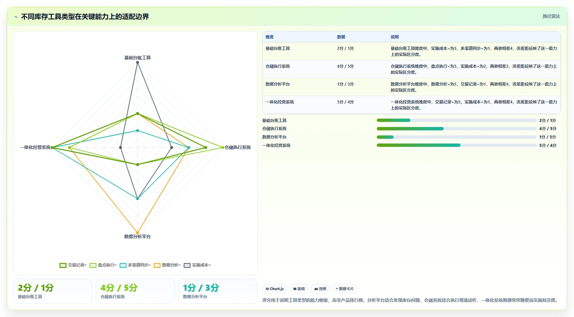574x317 pixels.
Task: Select the 基础台账工具 table row cell
Action: [x=278, y=49]
